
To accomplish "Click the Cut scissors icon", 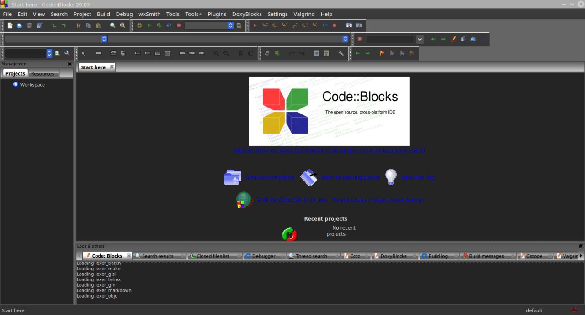I will (79, 26).
